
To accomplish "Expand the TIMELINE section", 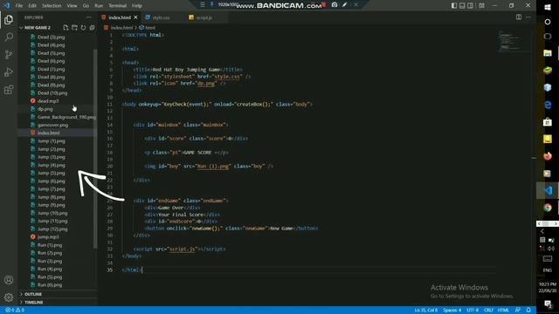I will (x=34, y=303).
